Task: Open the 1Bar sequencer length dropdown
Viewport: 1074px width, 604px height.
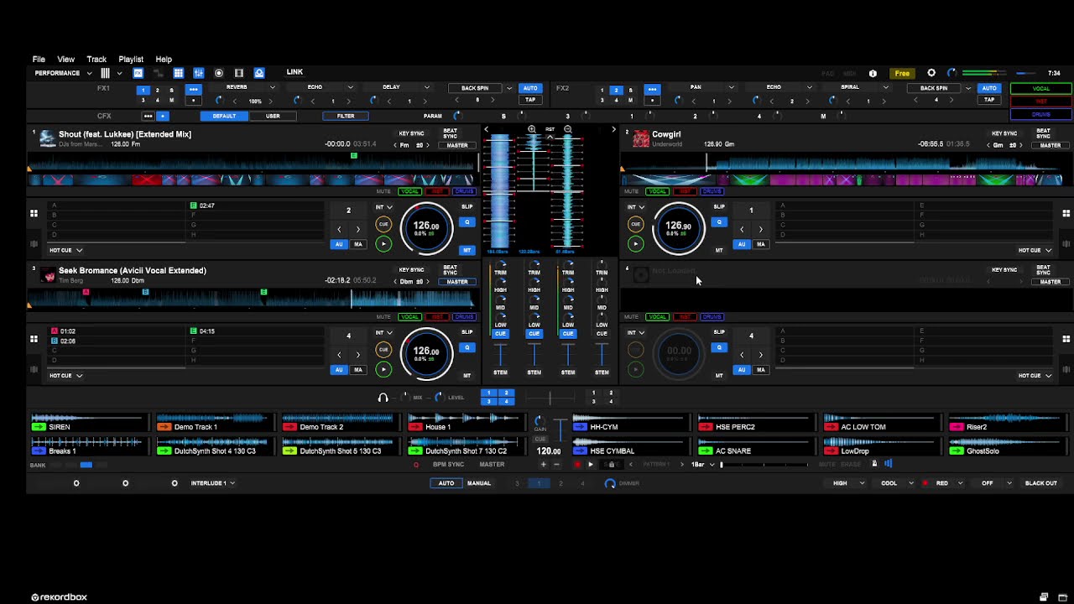Action: pyautogui.click(x=702, y=464)
